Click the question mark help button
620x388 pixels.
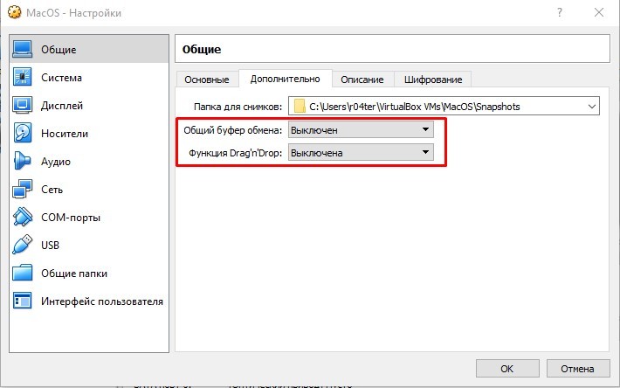click(x=558, y=13)
